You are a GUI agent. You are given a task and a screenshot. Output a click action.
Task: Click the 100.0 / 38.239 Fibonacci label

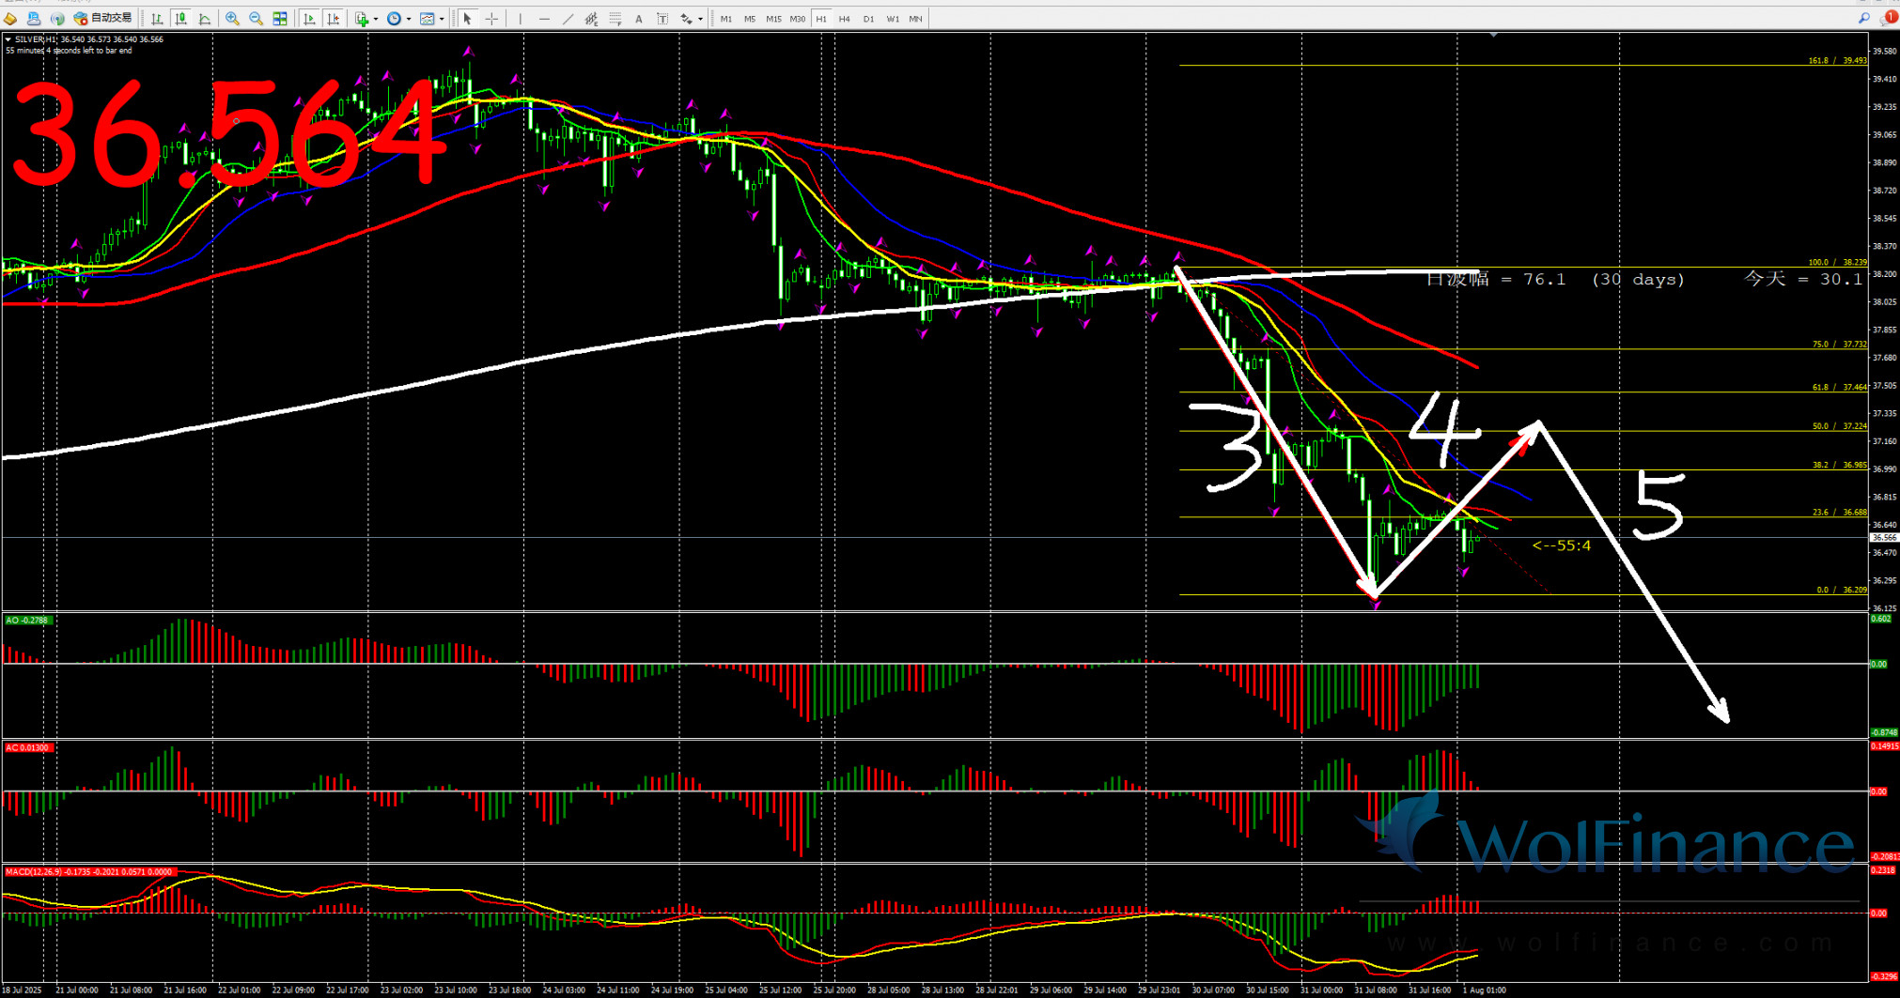tap(1837, 263)
